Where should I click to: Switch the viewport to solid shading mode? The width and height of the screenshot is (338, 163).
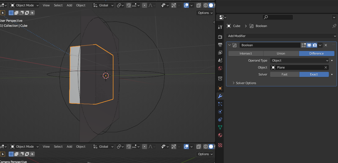click(211, 5)
